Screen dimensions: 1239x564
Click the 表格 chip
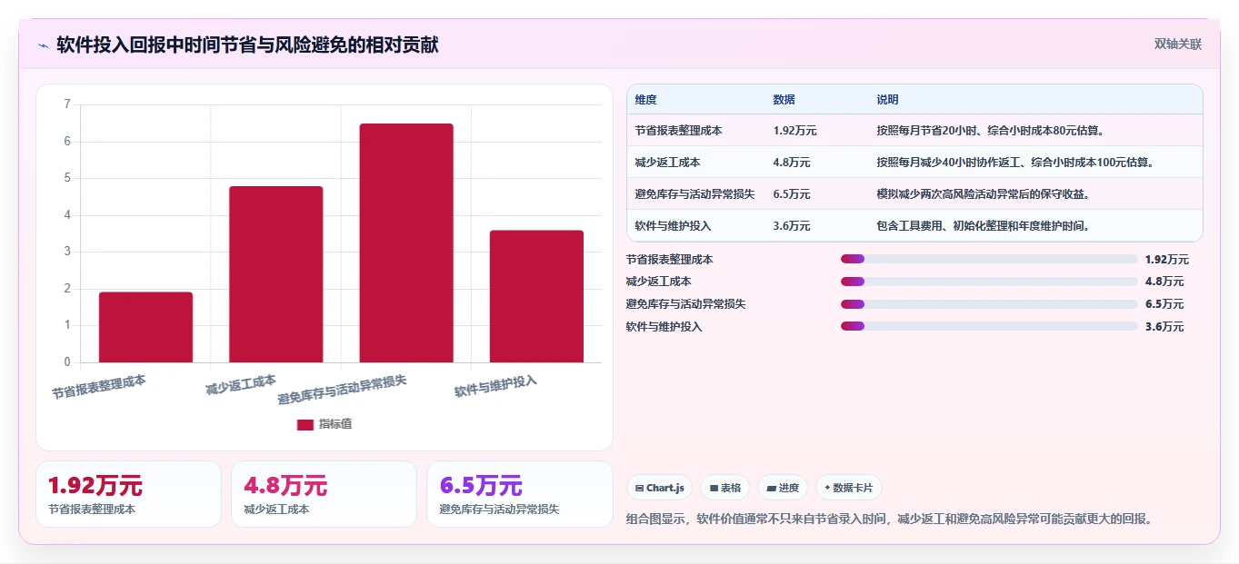(x=724, y=488)
